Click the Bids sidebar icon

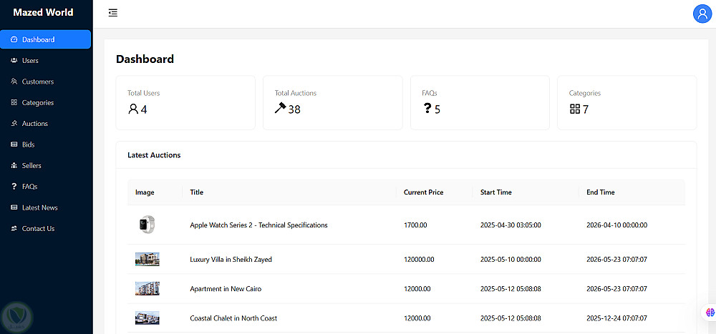[x=14, y=144]
